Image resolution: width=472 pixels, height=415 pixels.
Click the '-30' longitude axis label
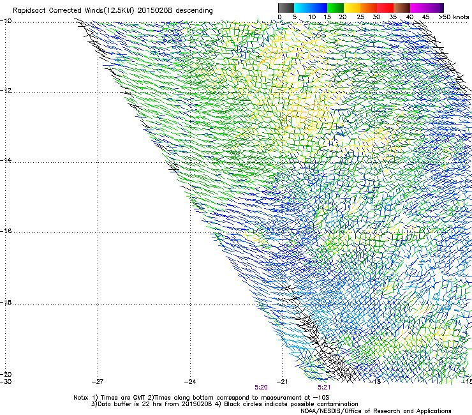[x=6, y=381]
